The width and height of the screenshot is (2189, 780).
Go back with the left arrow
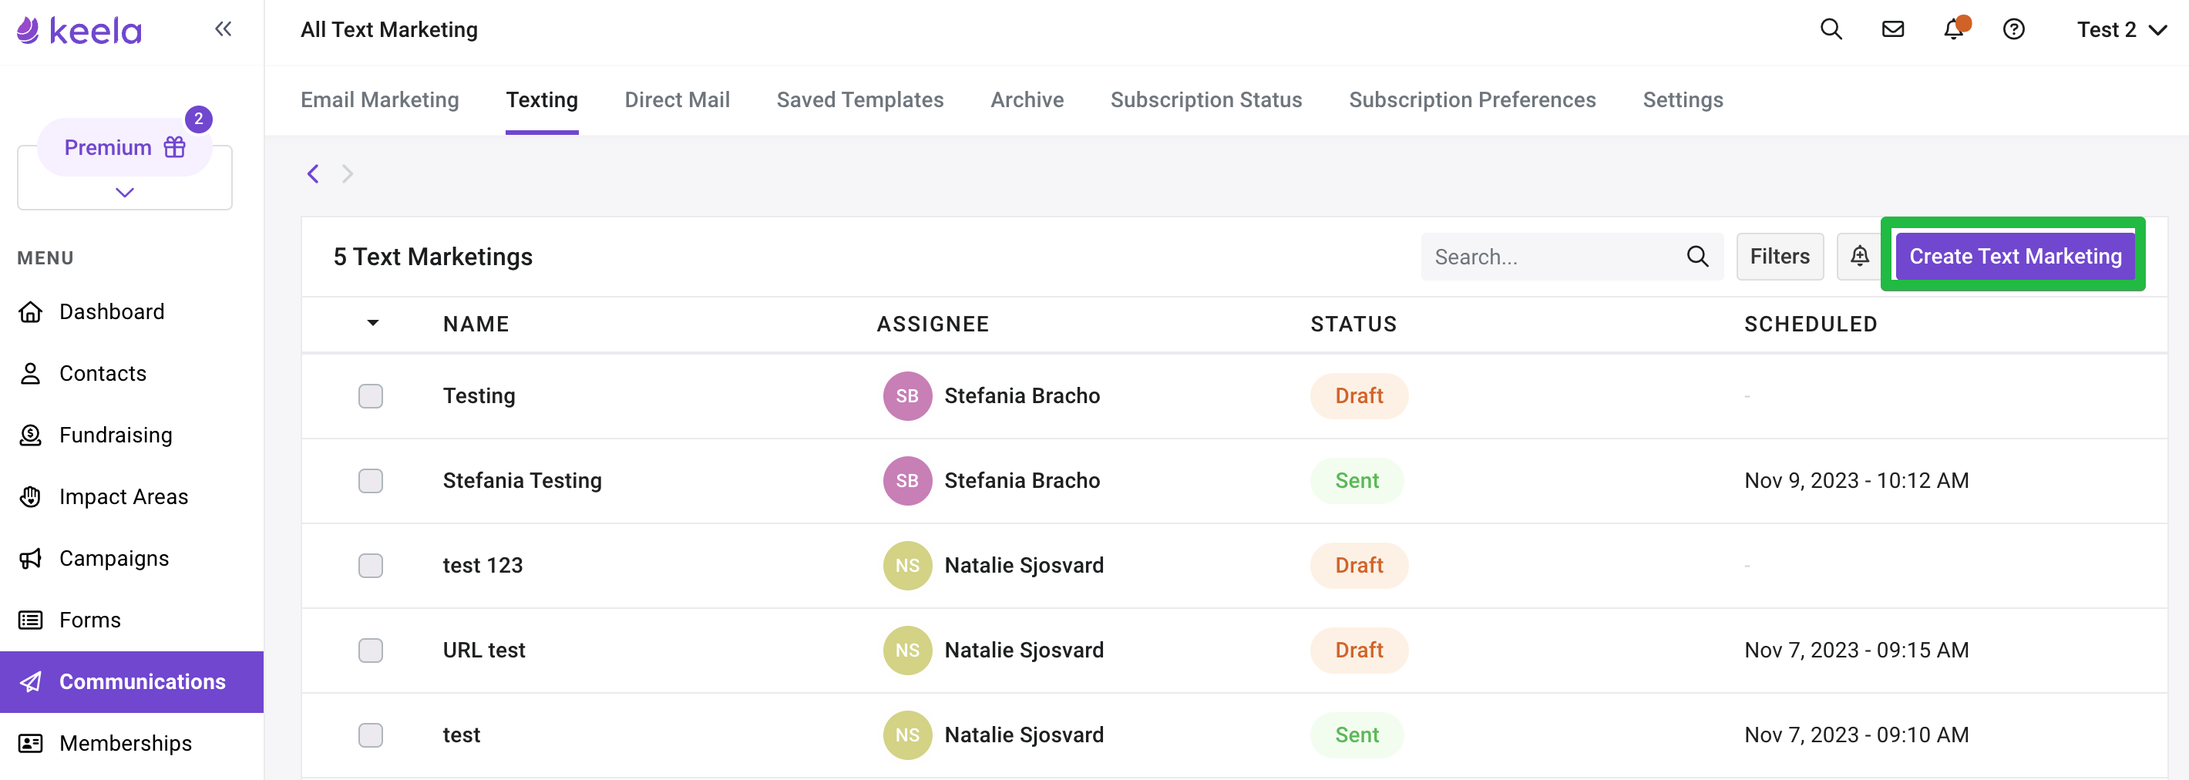click(313, 174)
